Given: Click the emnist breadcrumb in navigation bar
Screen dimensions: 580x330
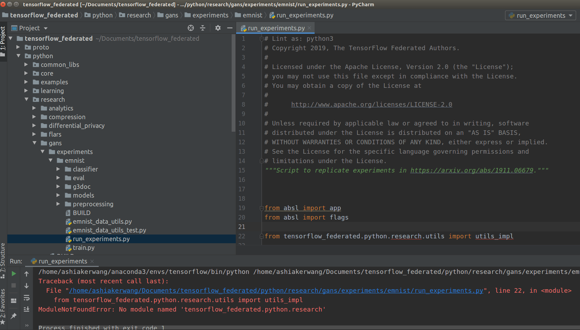Looking at the screenshot, I should click(249, 15).
